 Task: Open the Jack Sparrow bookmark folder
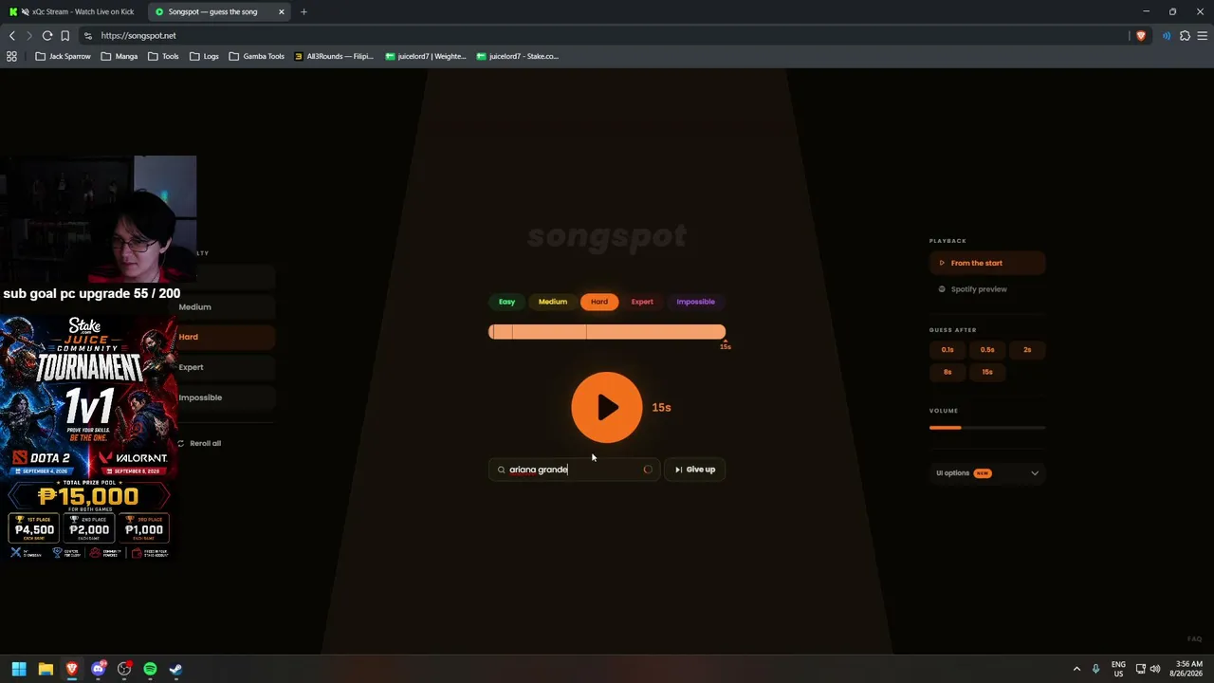click(x=63, y=56)
